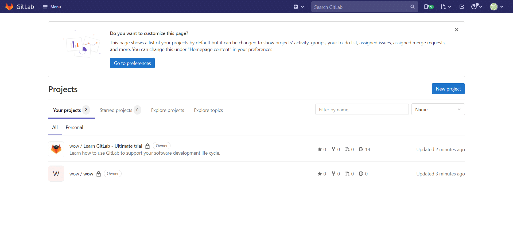This screenshot has width=513, height=235.
Task: Click merge requests count for Learn GitLab
Action: tap(349, 149)
